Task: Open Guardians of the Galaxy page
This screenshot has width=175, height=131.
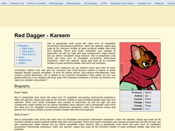Action: coord(122,3)
